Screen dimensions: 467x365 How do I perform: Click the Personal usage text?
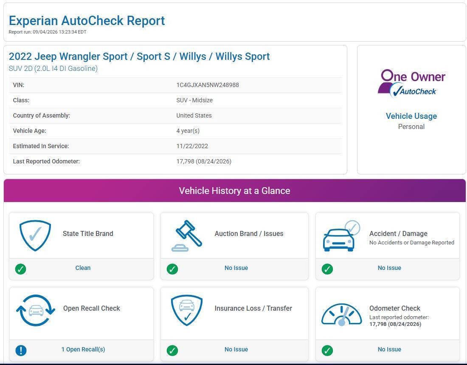pyautogui.click(x=411, y=126)
